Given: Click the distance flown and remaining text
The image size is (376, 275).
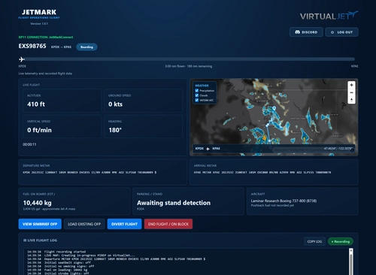Looking at the screenshot, I should coord(189,66).
